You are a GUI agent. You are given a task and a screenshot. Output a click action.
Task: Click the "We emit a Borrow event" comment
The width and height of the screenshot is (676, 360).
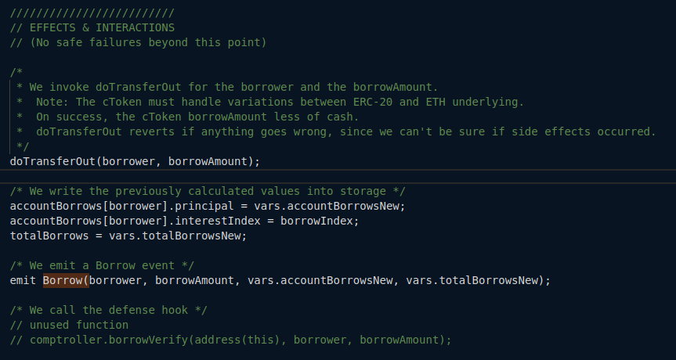[102, 265]
